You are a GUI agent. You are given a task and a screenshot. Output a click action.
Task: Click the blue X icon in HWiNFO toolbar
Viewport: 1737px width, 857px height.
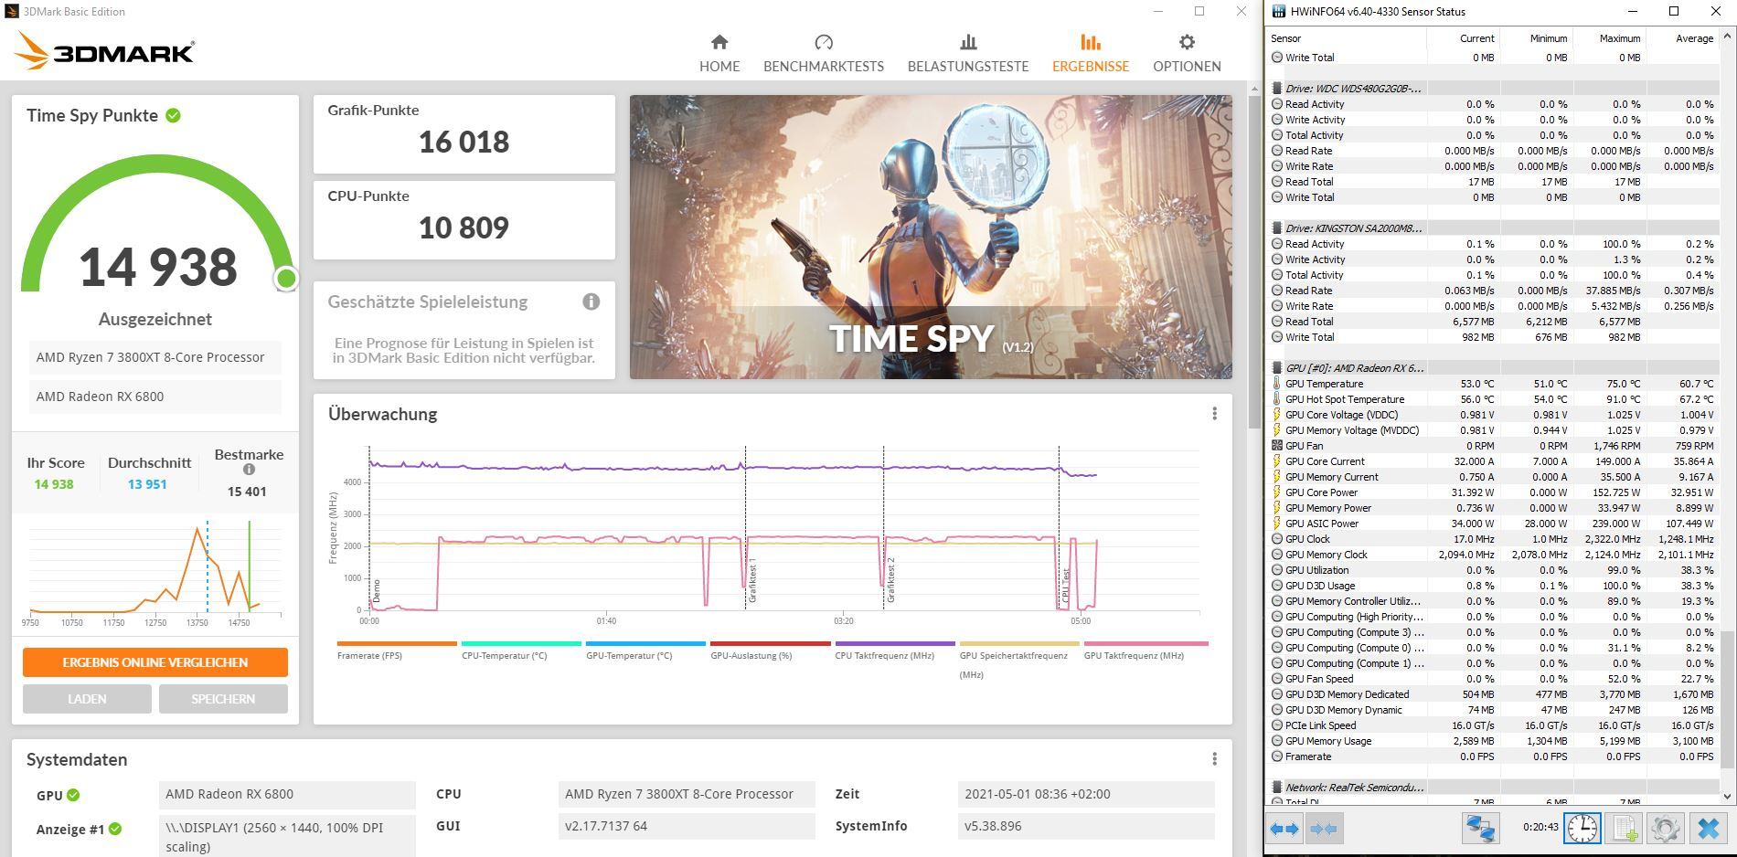coord(1707,829)
